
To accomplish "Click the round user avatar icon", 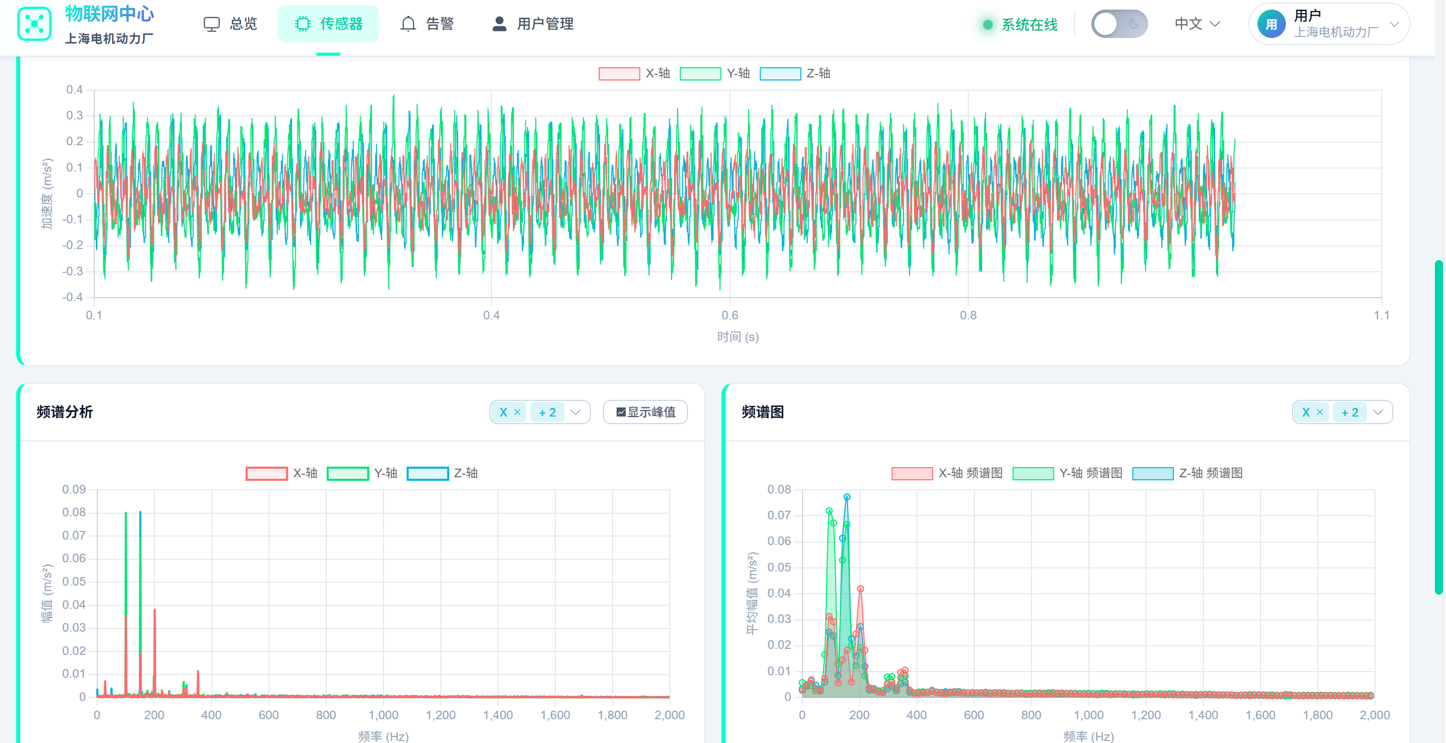I will tap(1271, 24).
